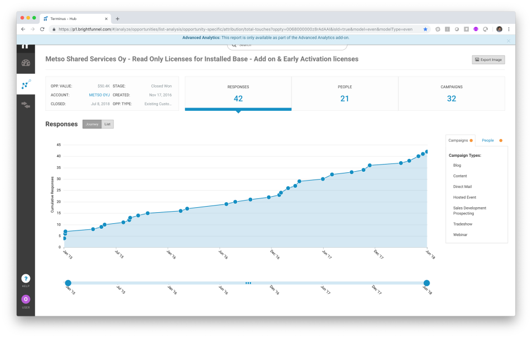Click the Content campaign type
The width and height of the screenshot is (532, 338).
pos(460,176)
